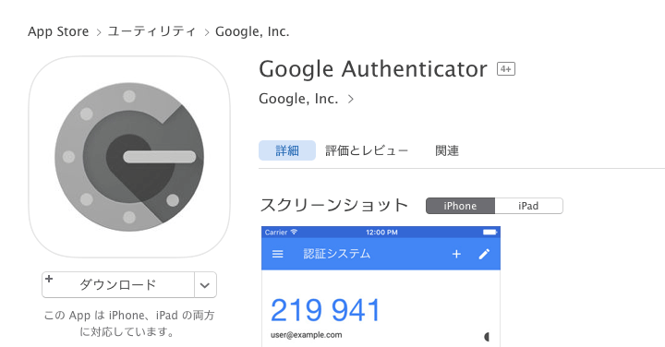Switch screenshots to iPad

point(529,206)
